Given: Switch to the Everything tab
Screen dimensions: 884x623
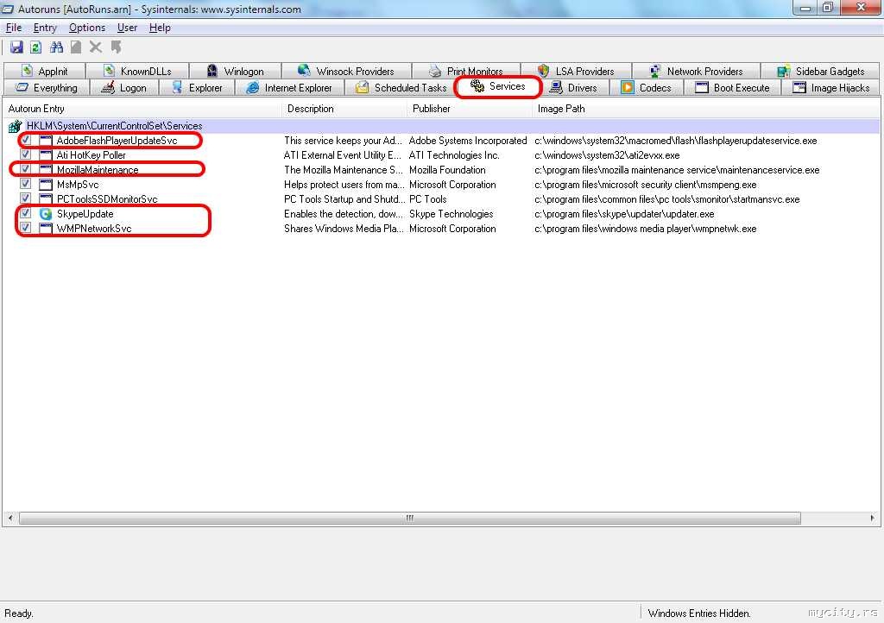Looking at the screenshot, I should pyautogui.click(x=47, y=88).
